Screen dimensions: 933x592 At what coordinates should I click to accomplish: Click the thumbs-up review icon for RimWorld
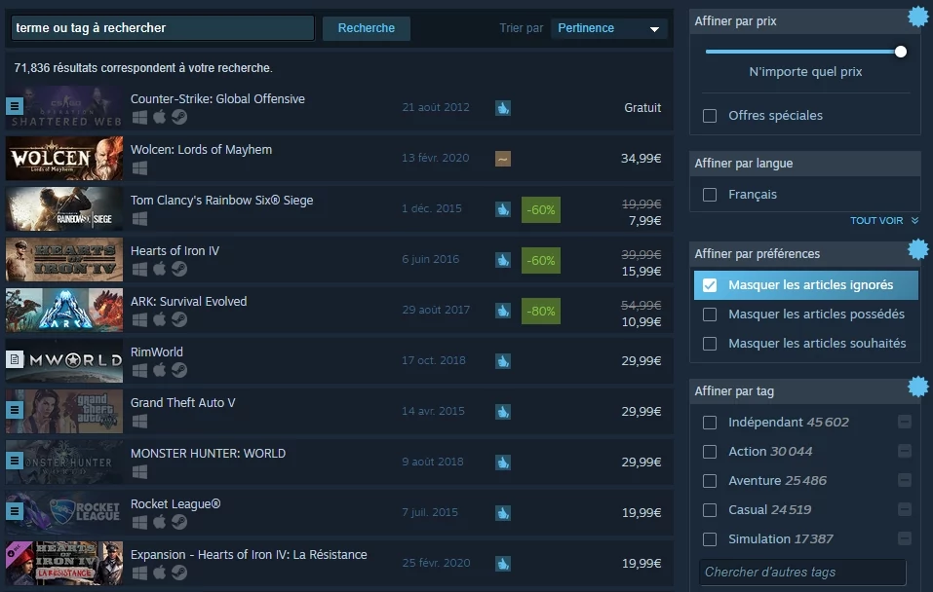pos(503,361)
